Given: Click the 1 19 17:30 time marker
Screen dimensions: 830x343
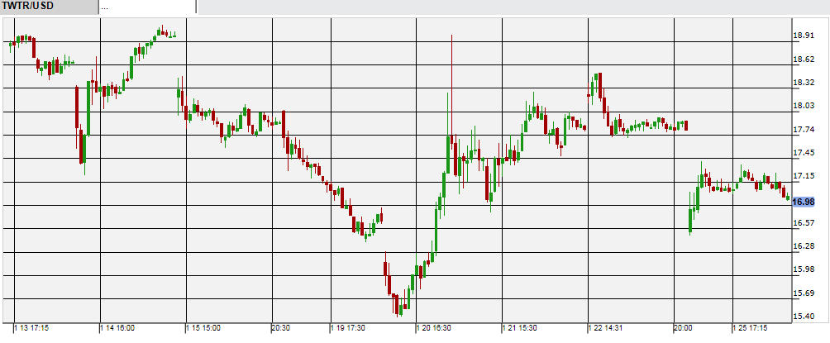Looking at the screenshot, I should [x=351, y=327].
